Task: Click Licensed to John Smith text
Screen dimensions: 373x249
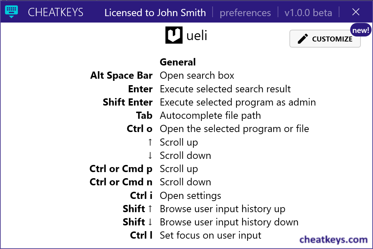Action: point(155,13)
